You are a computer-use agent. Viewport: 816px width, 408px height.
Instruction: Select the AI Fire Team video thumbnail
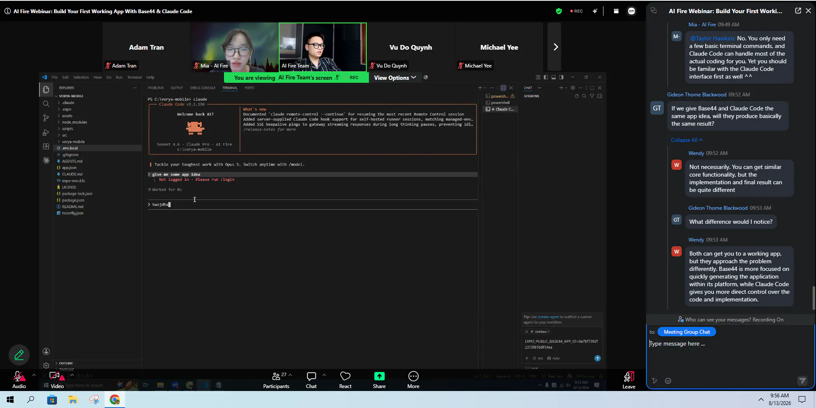323,47
